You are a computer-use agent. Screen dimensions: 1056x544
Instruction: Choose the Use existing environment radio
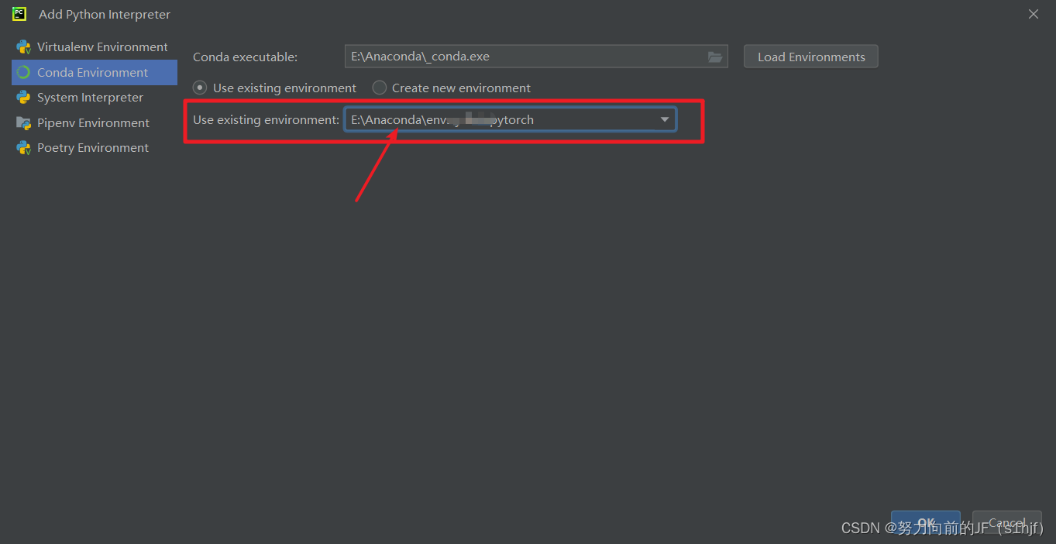[200, 88]
